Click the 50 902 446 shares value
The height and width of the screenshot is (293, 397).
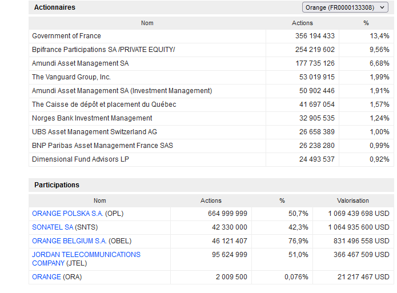[x=317, y=91]
